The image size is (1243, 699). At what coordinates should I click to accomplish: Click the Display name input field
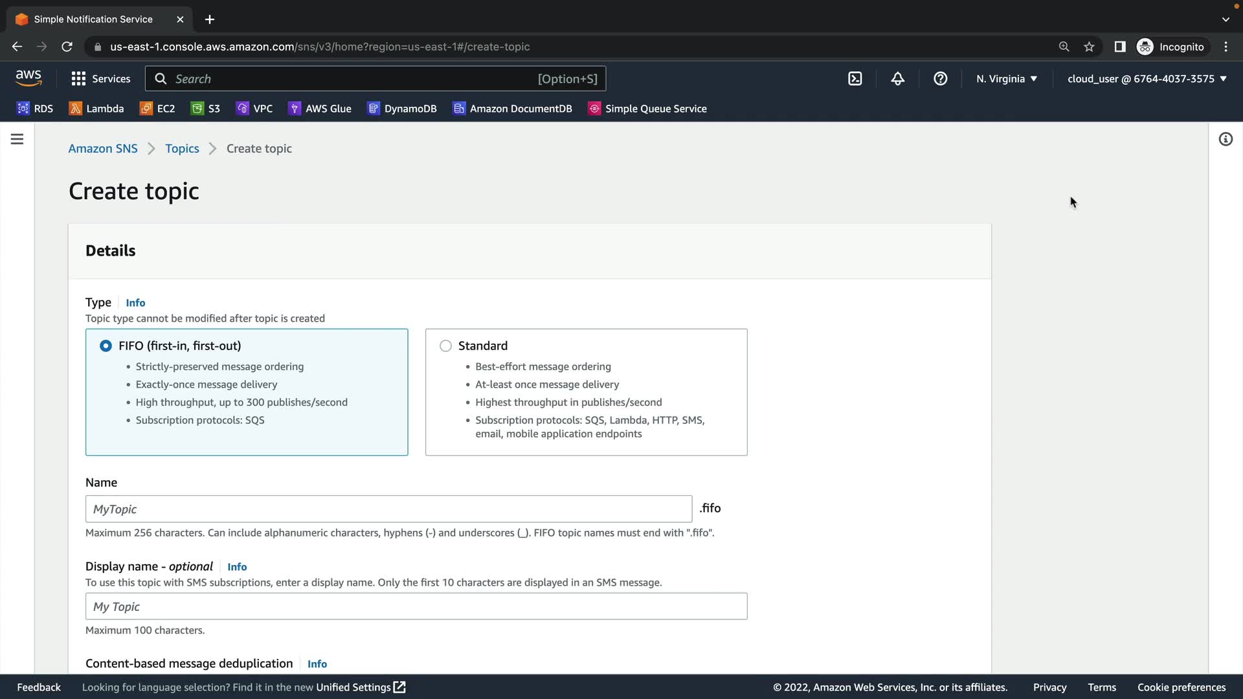(416, 606)
